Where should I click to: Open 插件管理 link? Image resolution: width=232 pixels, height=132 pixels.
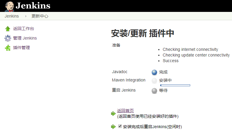21,48
